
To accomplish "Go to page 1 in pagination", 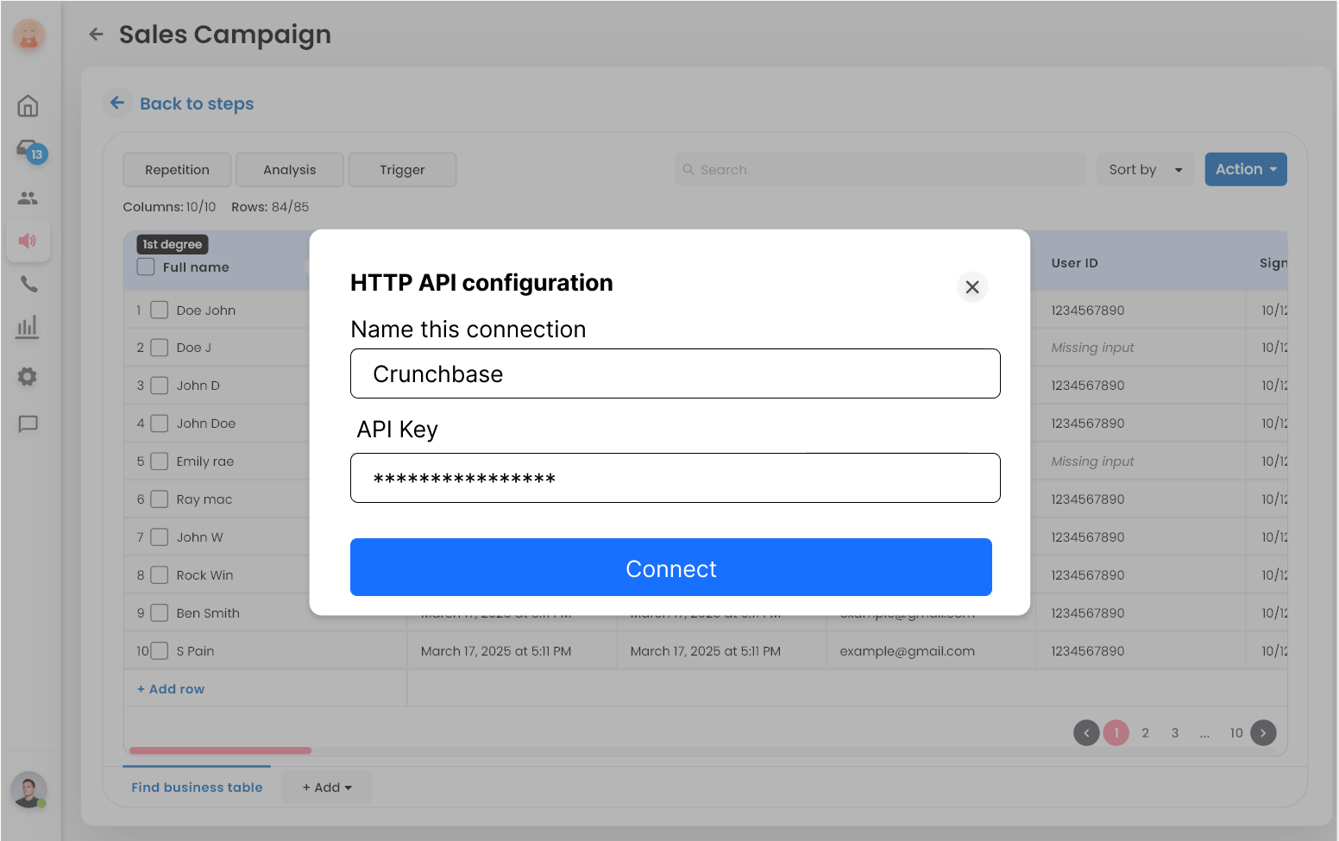I will pos(1116,733).
